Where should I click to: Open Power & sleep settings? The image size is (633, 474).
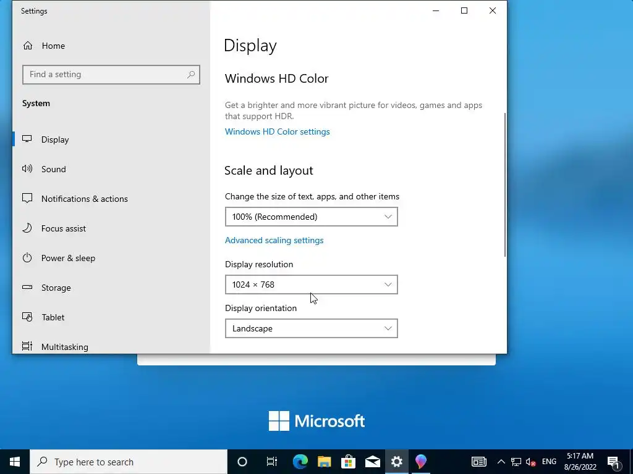68,258
